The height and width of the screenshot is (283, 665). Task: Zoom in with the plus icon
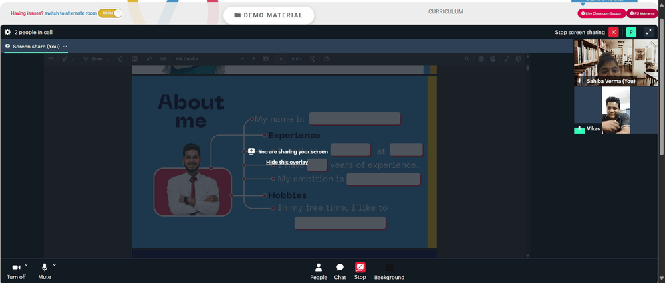coord(253,59)
